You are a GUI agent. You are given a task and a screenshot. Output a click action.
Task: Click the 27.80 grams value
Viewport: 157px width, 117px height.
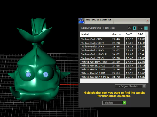point(116,62)
